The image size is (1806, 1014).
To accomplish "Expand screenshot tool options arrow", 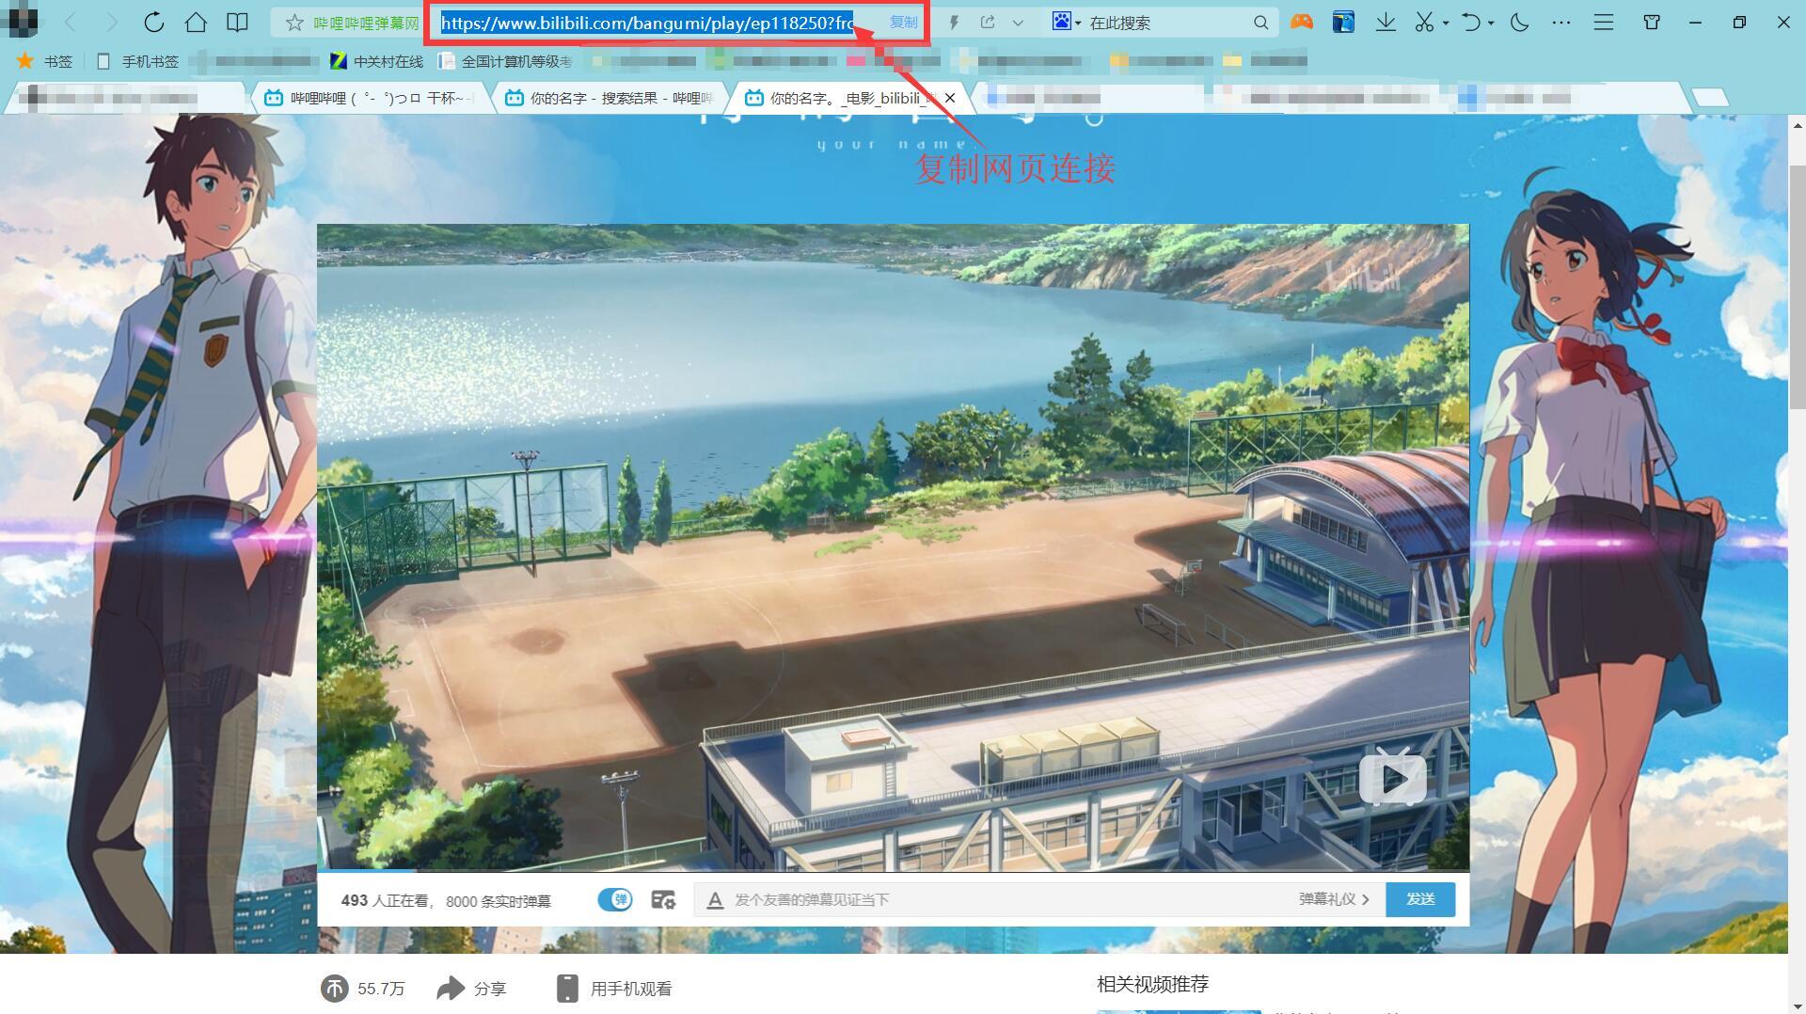I will (1446, 23).
